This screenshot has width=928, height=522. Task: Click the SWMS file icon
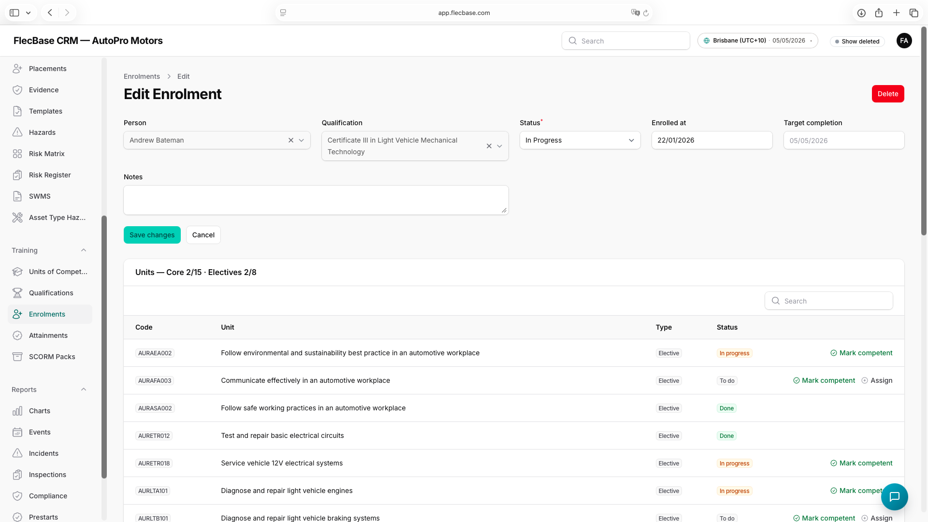coord(17,196)
